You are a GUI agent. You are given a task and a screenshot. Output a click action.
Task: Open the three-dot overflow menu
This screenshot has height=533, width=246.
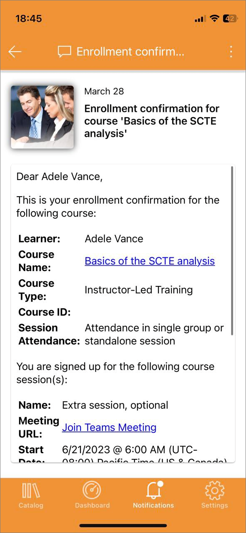click(x=231, y=52)
